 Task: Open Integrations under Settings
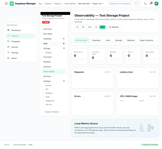tap(50, 101)
